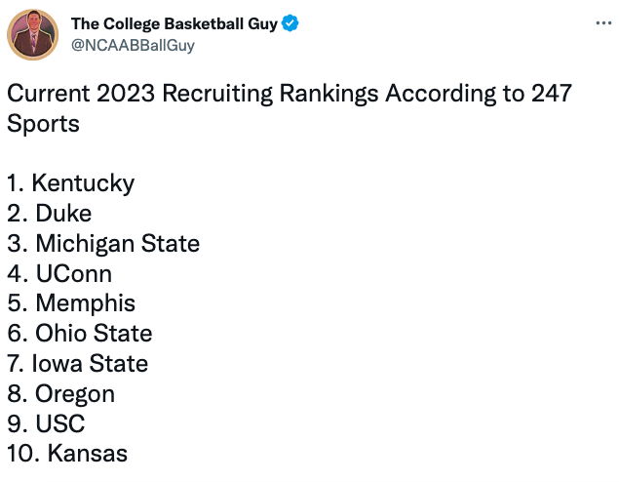Click "247" in the tweet headline
Screen dimensions: 619x482
(551, 94)
